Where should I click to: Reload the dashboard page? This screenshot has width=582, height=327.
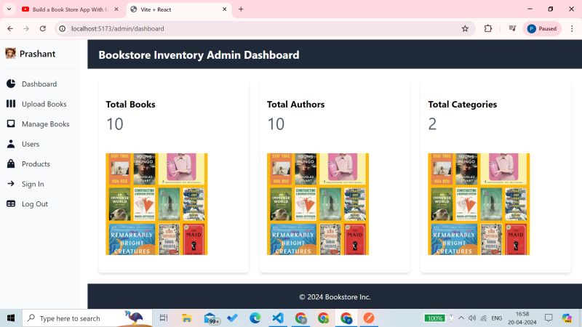coord(43,28)
